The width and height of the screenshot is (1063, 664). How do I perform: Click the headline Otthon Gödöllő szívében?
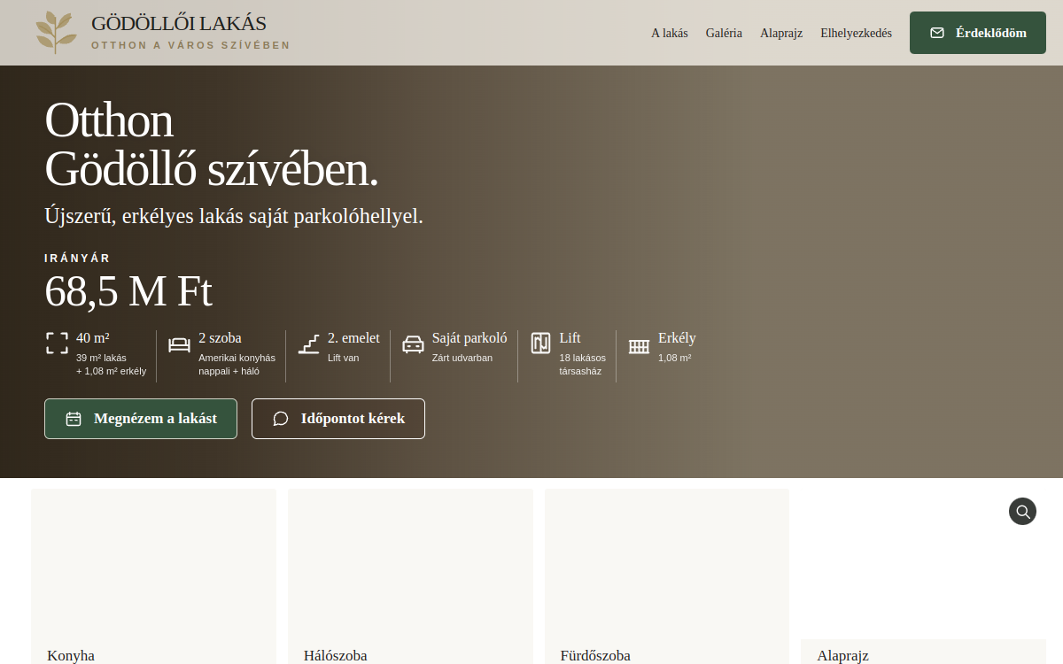[x=212, y=144]
